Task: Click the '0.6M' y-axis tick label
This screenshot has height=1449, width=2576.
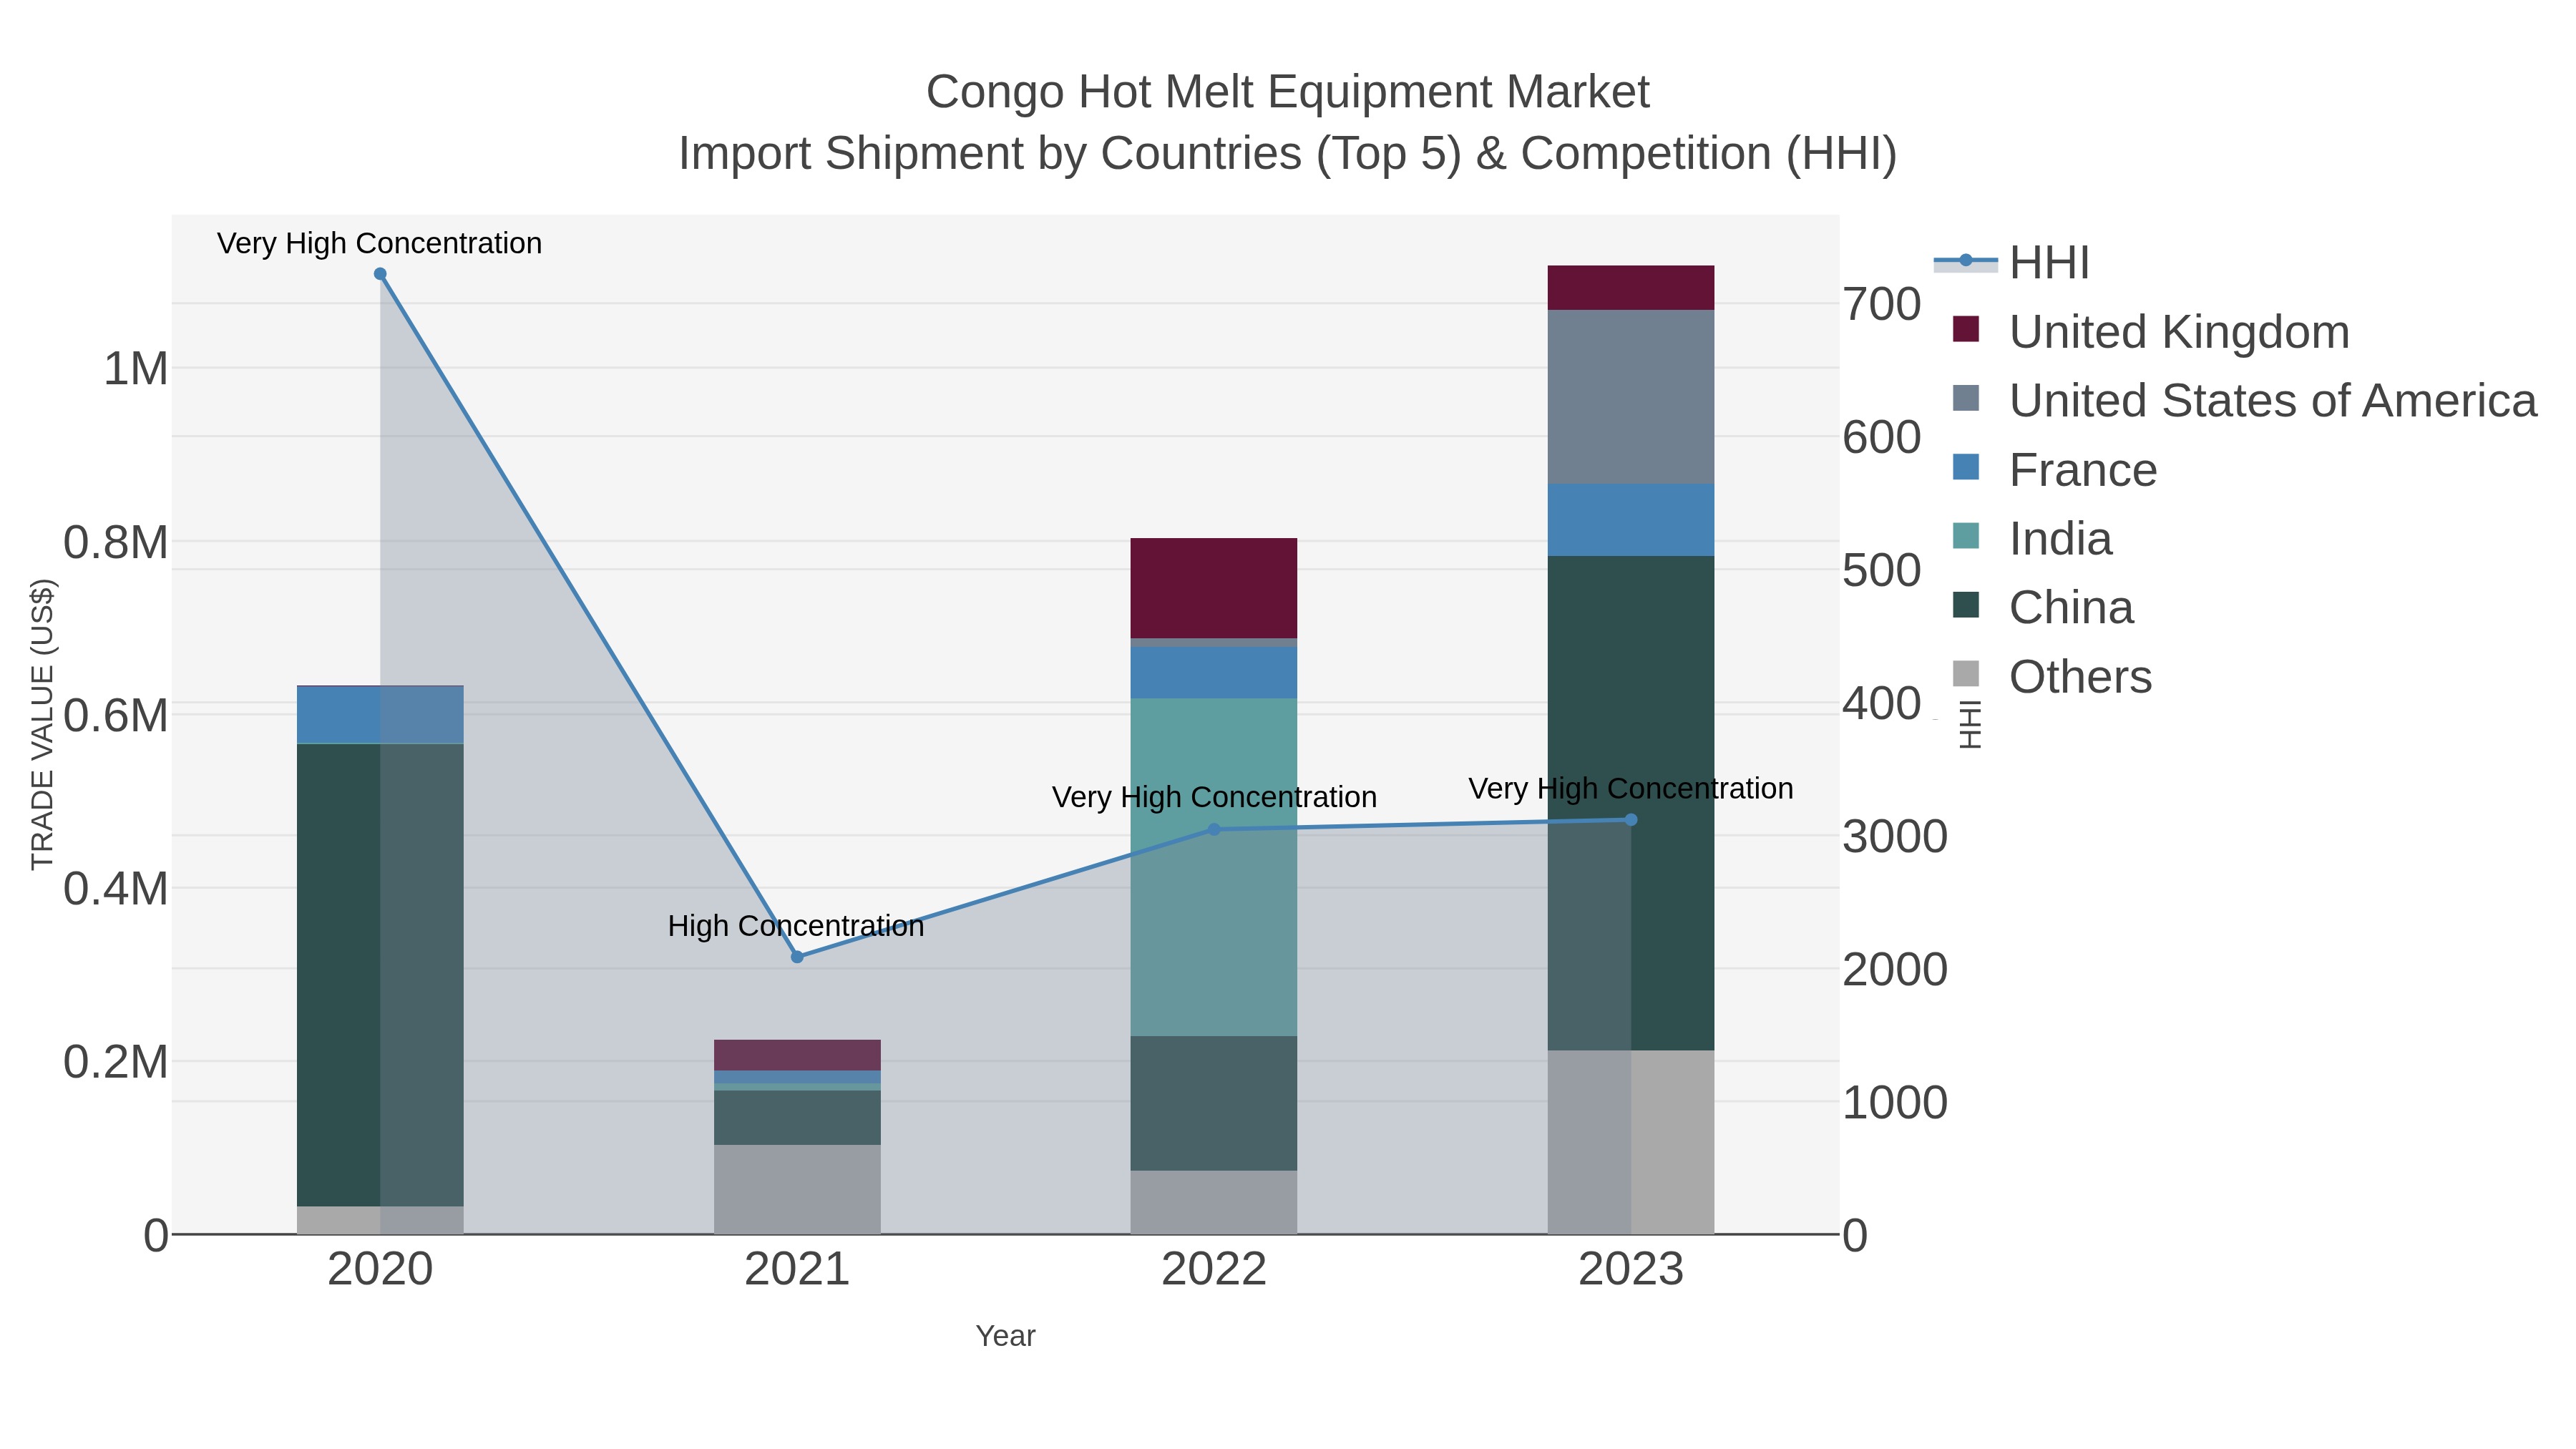Action: click(x=116, y=716)
